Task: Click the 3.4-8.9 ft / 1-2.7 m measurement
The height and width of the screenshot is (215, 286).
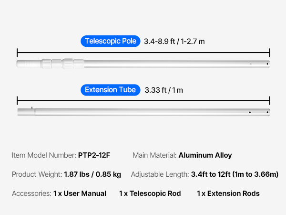Action: click(x=174, y=41)
